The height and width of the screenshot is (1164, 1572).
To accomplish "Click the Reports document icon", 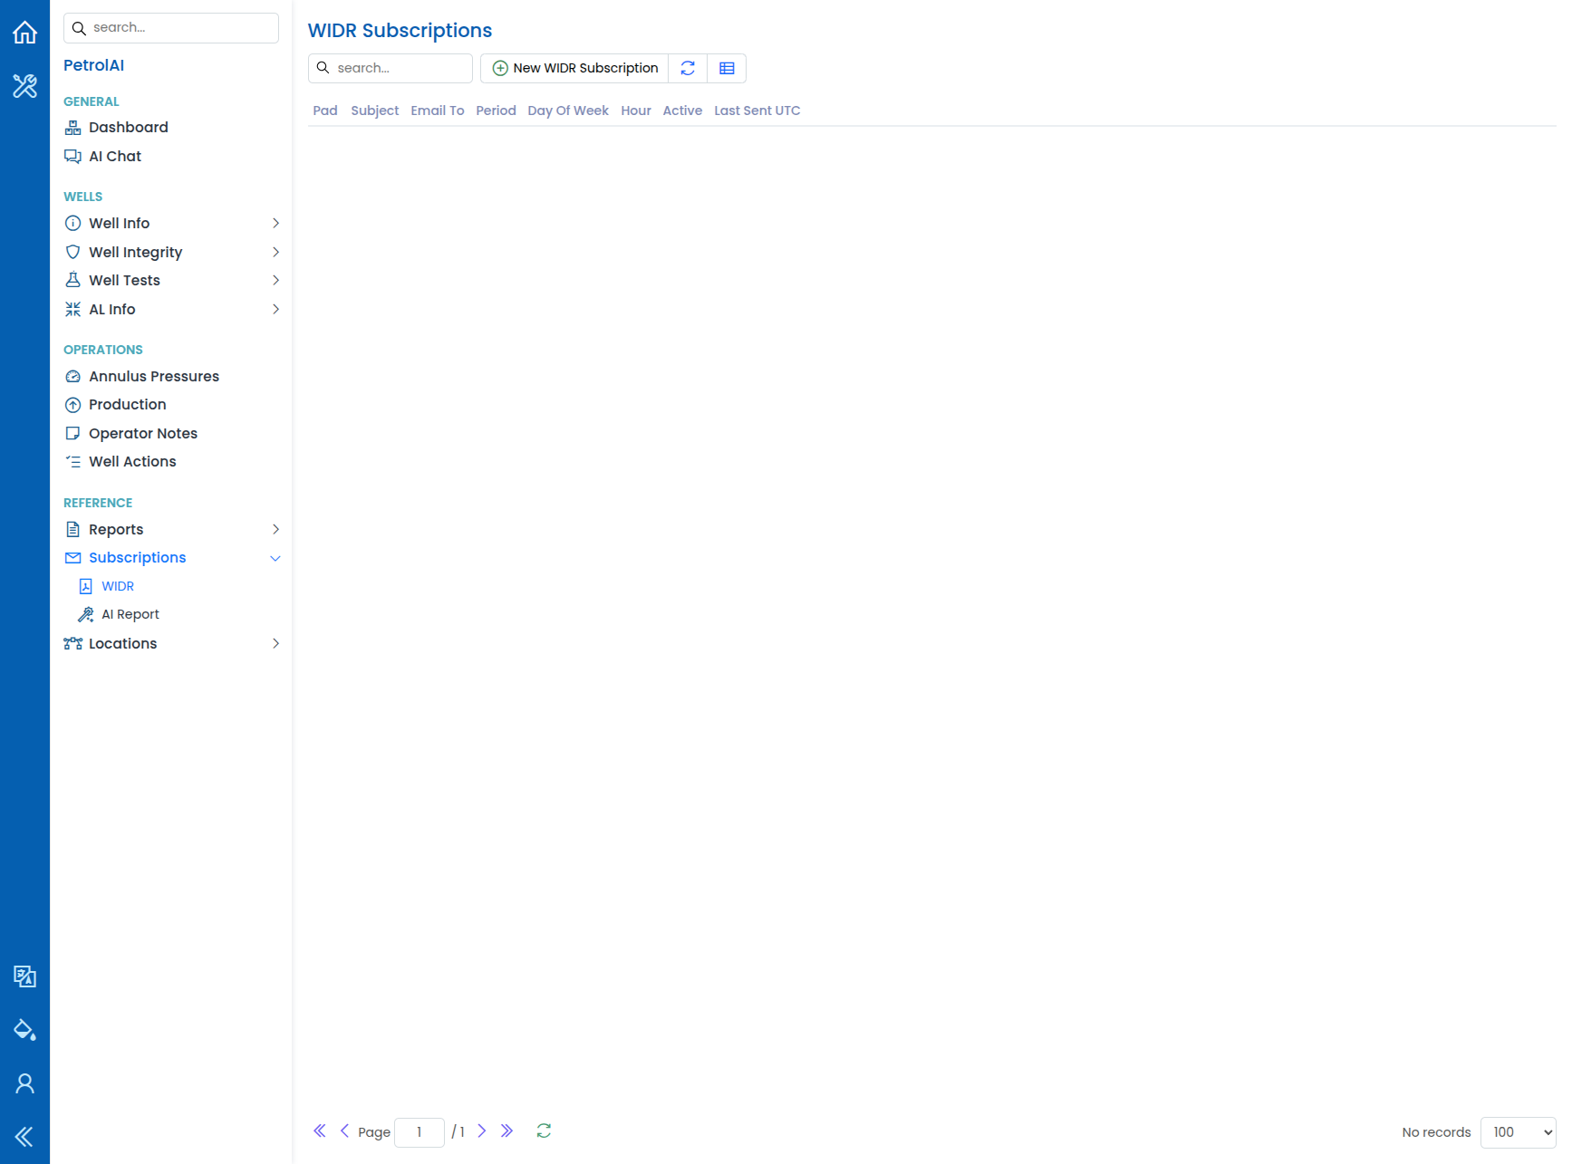I will click(73, 530).
